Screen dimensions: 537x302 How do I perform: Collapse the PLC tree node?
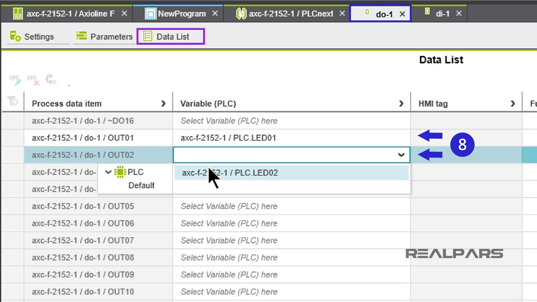pyautogui.click(x=108, y=172)
